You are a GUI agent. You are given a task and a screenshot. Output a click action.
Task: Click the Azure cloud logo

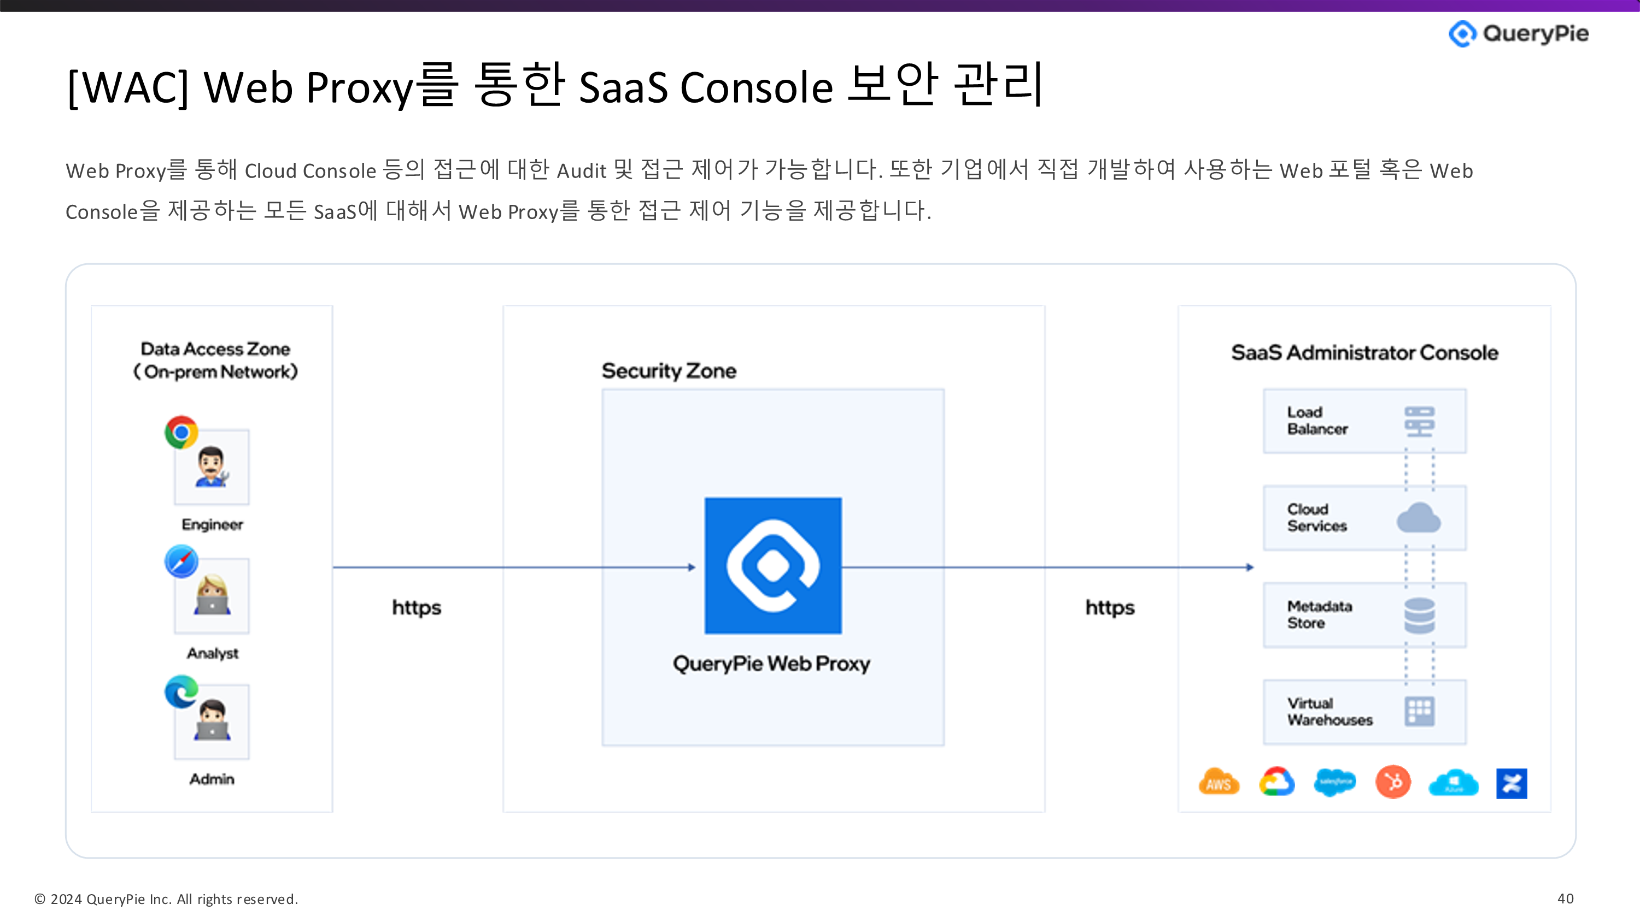point(1454,783)
